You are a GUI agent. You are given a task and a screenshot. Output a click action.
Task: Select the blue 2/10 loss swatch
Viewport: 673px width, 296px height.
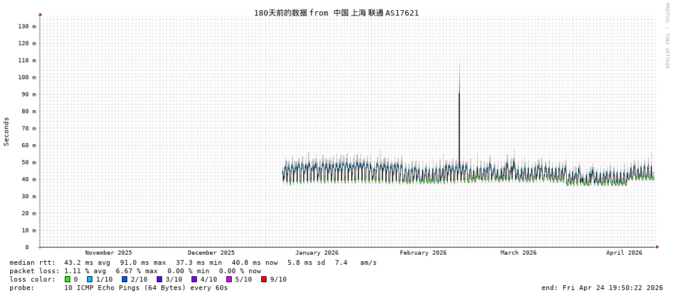(124, 279)
